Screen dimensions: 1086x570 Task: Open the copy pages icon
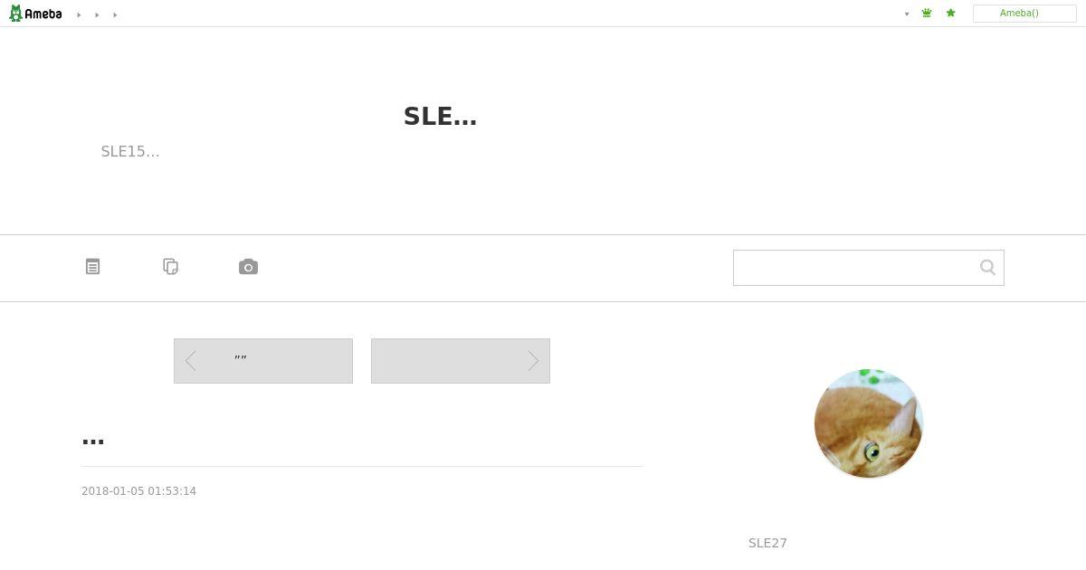(x=170, y=267)
